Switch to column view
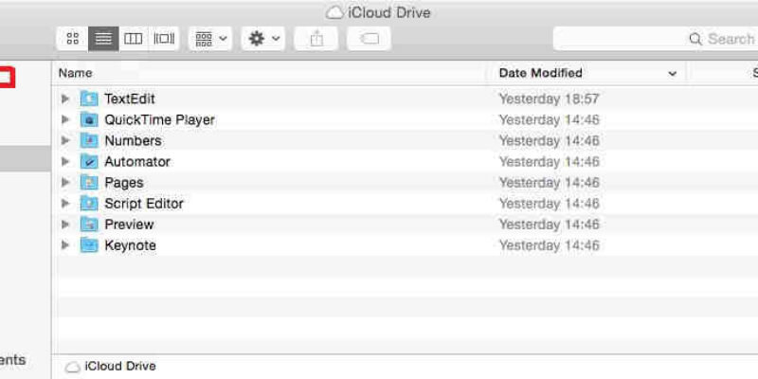 134,39
